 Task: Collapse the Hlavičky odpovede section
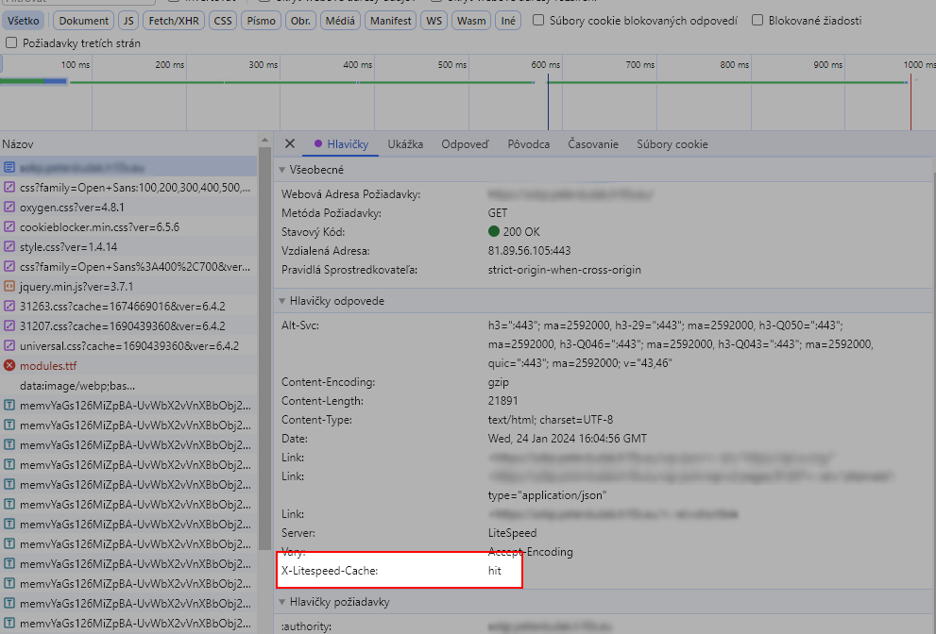coord(281,301)
